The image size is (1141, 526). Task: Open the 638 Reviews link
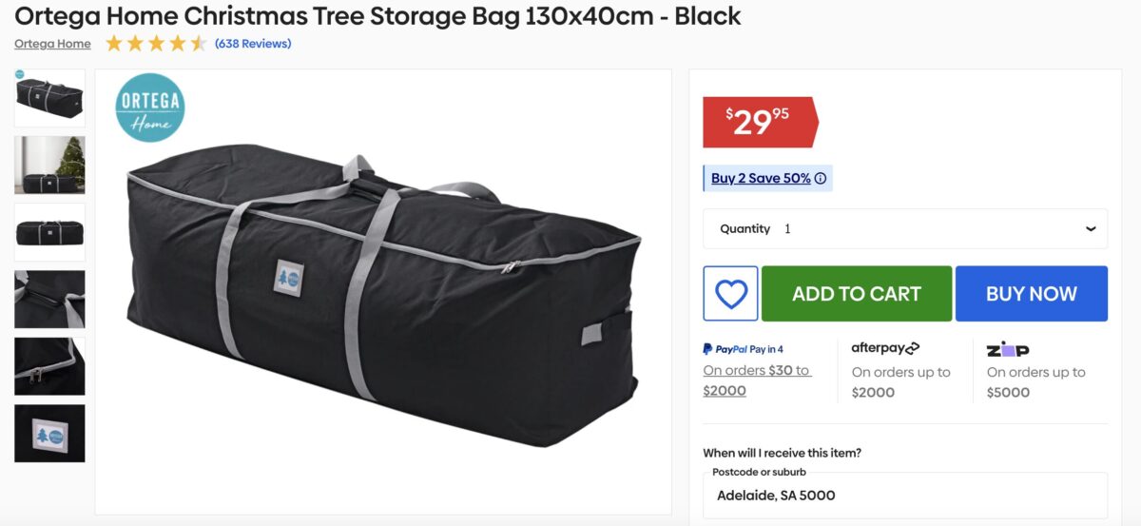tap(253, 44)
